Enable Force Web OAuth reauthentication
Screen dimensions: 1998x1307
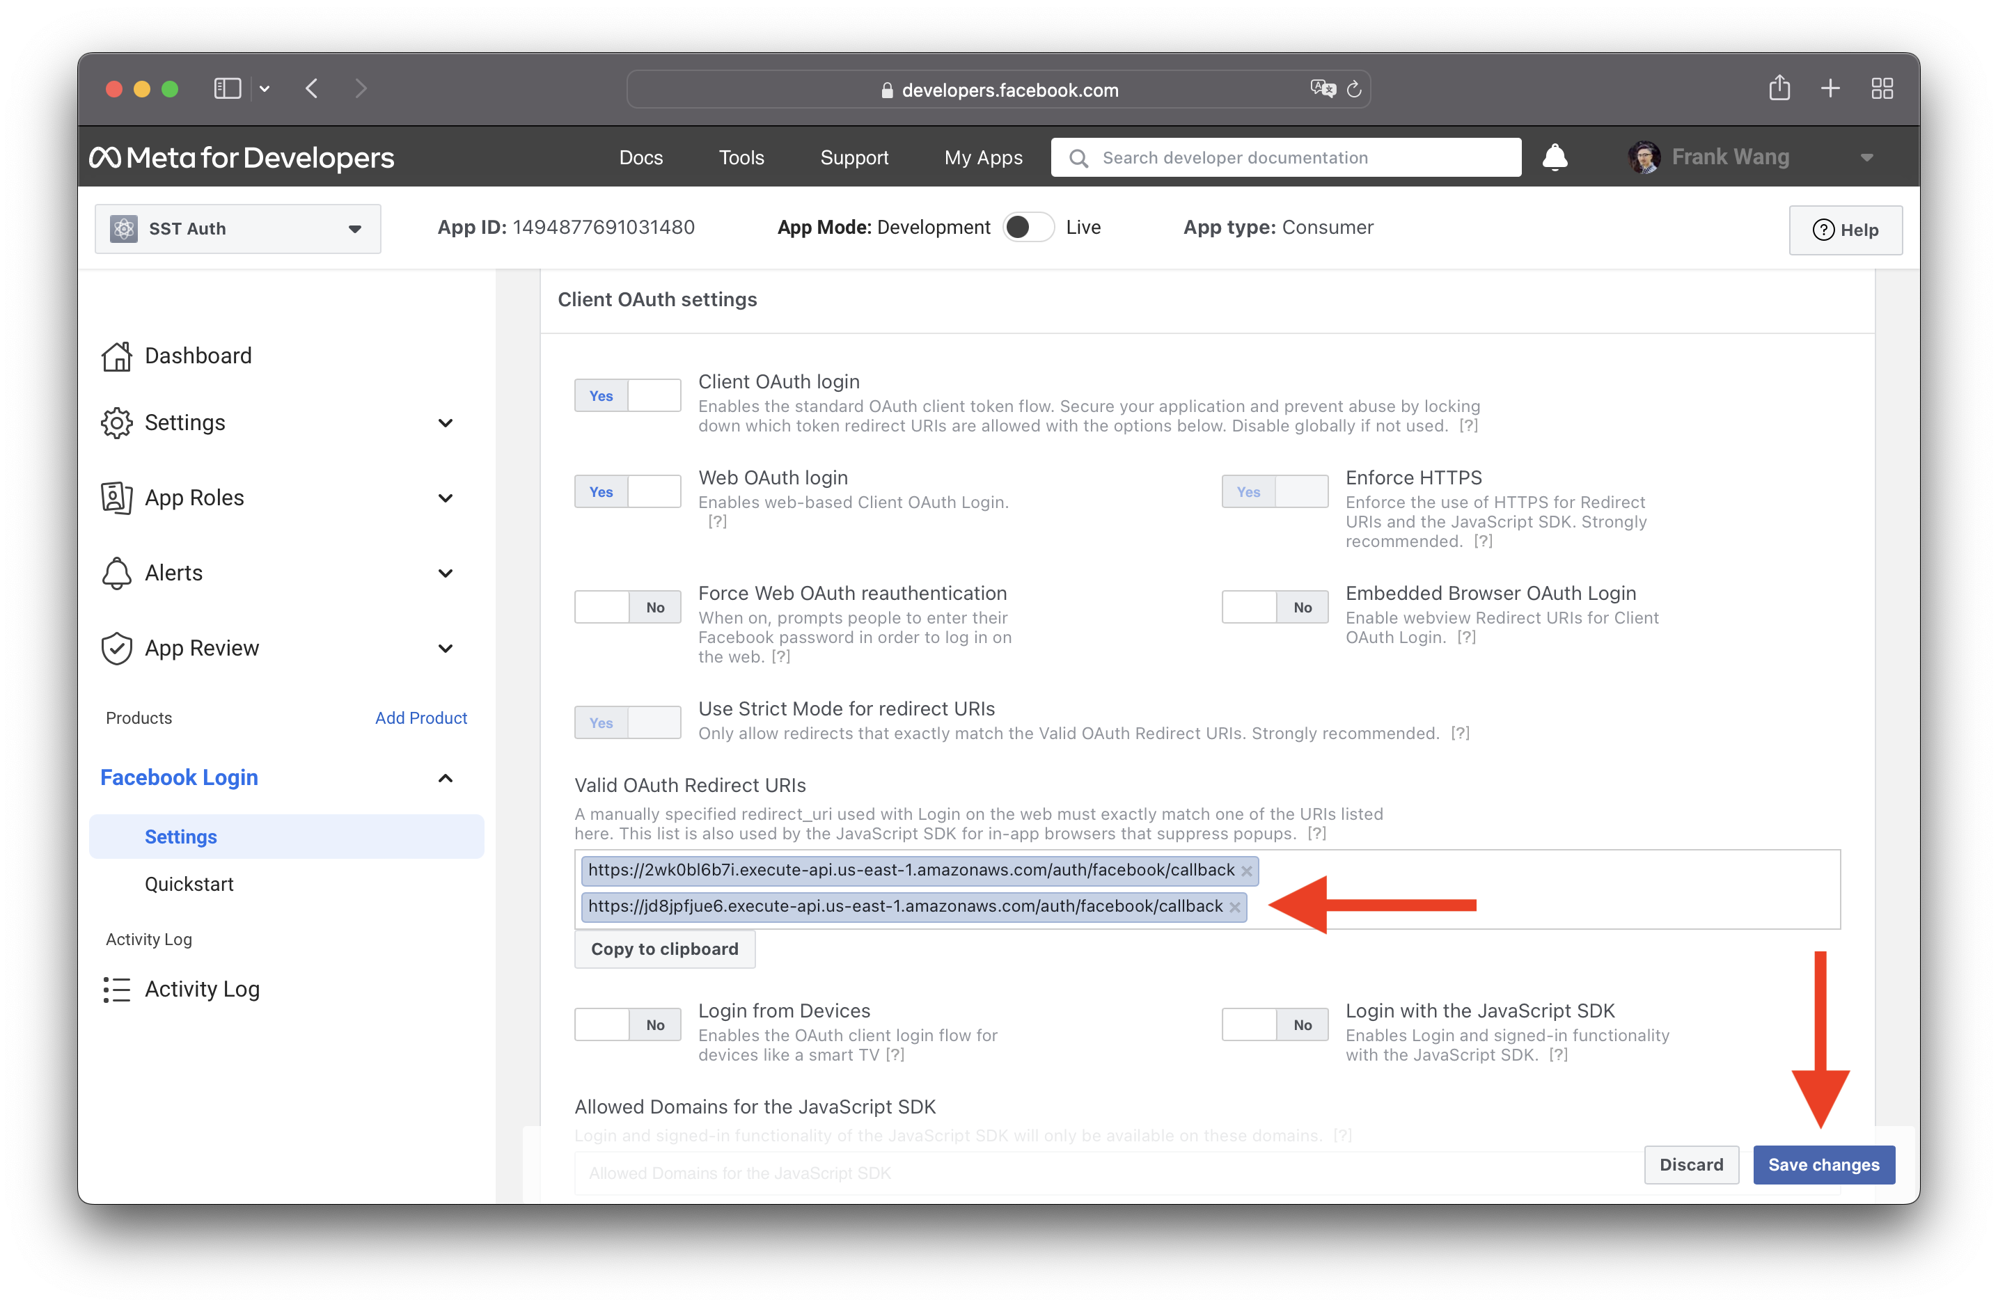[627, 607]
